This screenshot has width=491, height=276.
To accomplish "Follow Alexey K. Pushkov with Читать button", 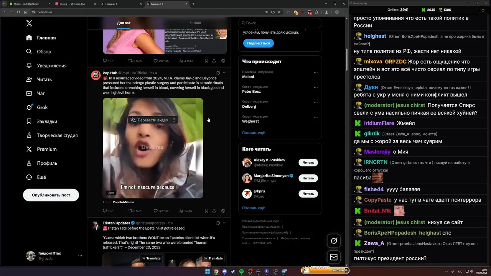I will [x=308, y=163].
